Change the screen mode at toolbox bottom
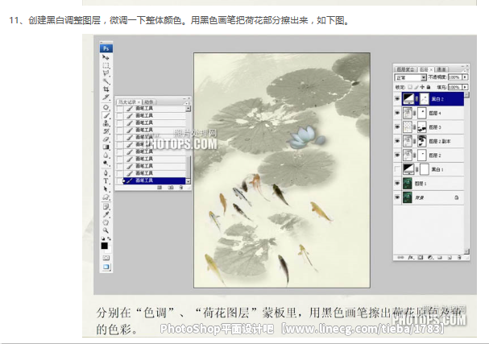Screen dimensions: 489x344 click(106, 267)
